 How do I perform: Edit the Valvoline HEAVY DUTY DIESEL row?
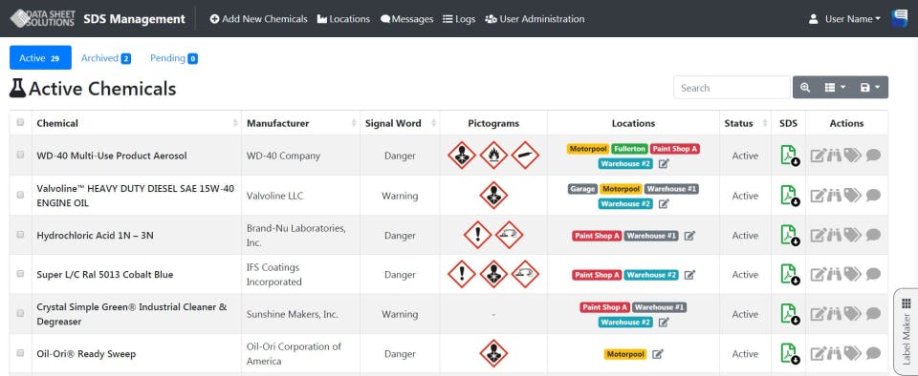click(818, 195)
